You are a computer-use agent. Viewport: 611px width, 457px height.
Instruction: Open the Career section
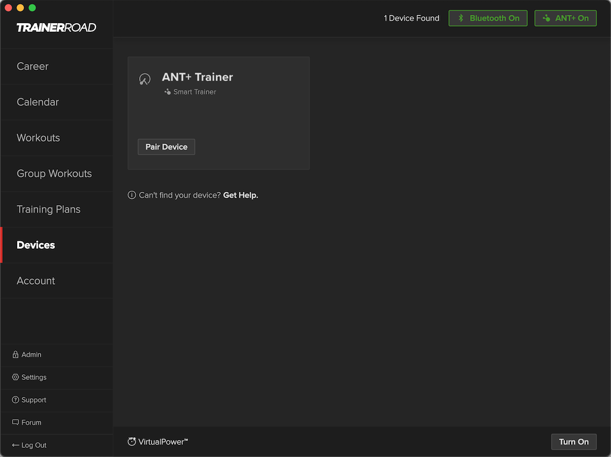pos(57,66)
